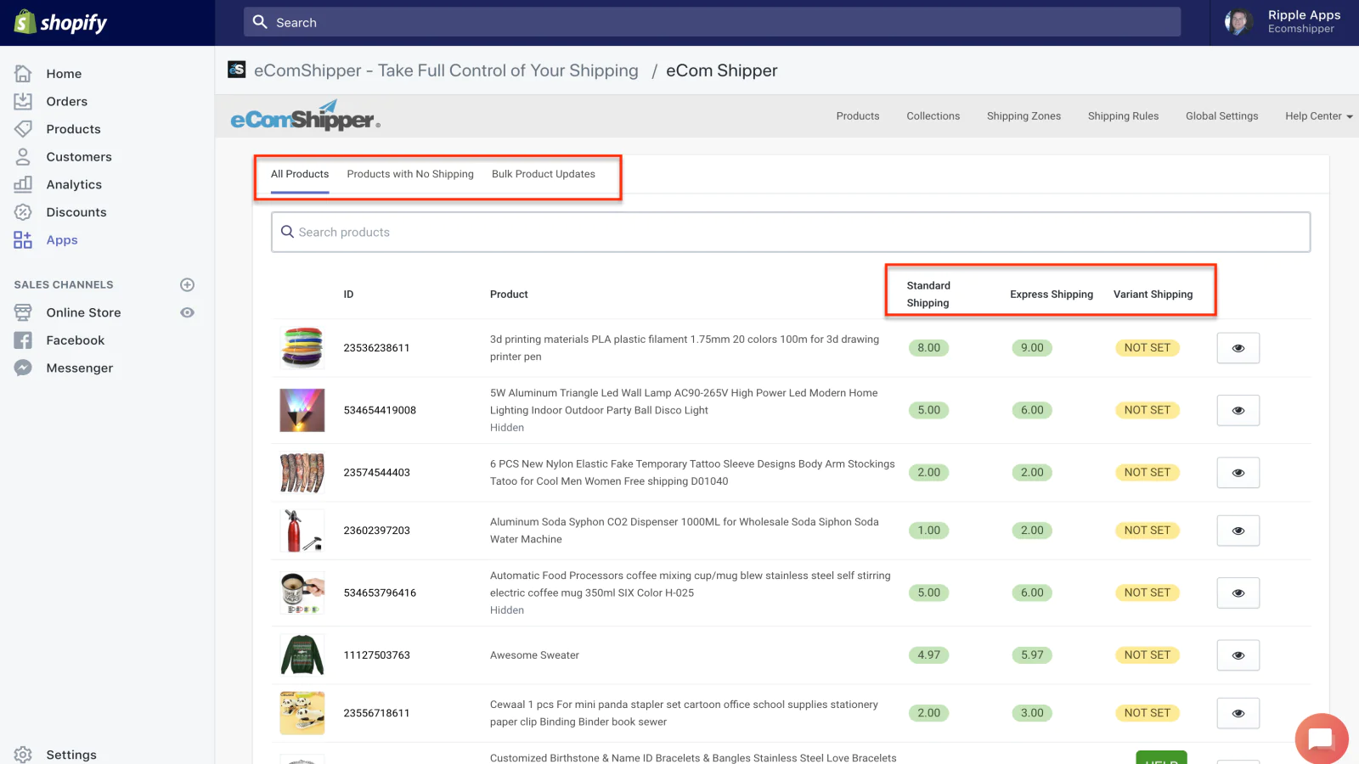Click 3.00 express shipping for Cewaal stapler
1359x764 pixels.
click(1032, 713)
